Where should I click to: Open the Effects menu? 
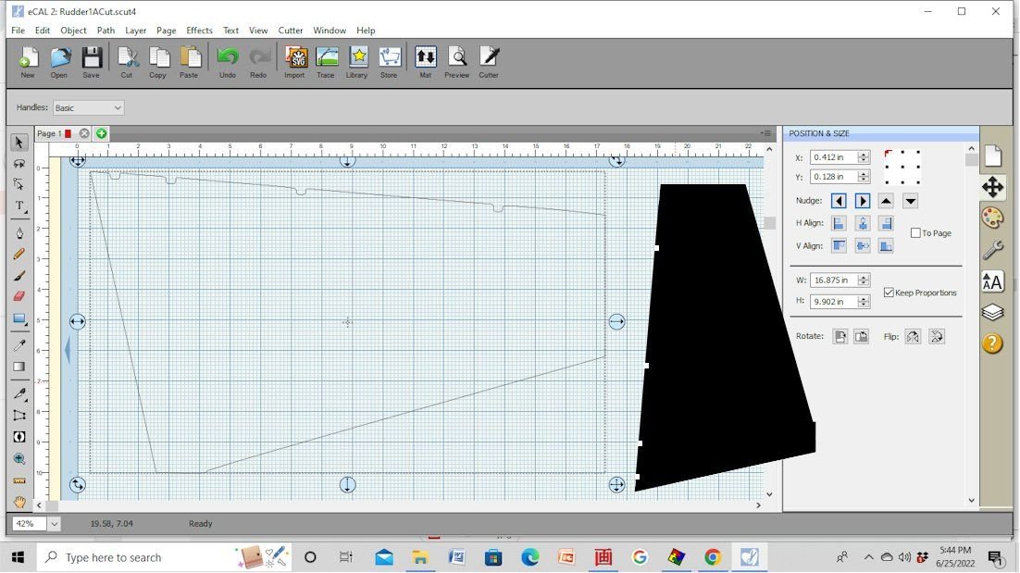pos(199,31)
